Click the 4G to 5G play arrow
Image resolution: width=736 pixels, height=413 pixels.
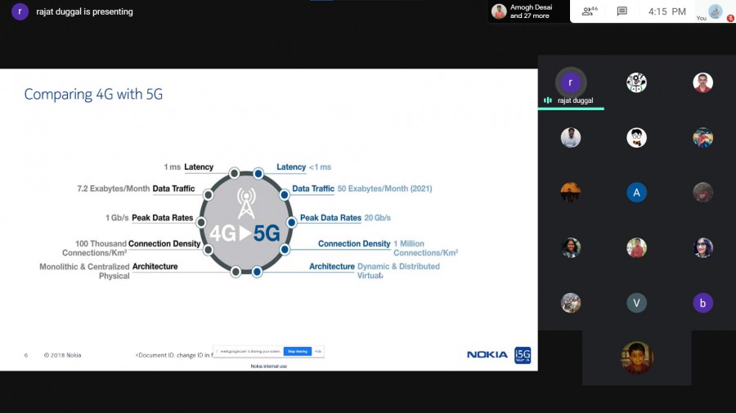(245, 233)
